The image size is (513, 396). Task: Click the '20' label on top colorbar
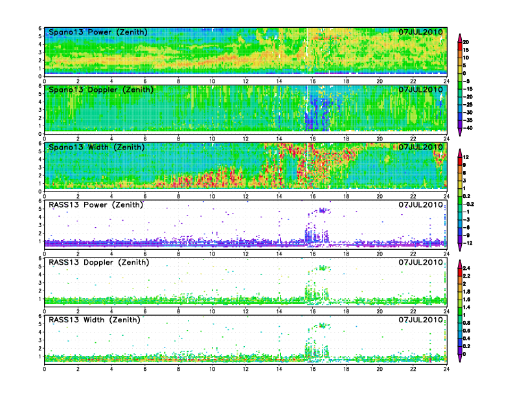coord(466,42)
